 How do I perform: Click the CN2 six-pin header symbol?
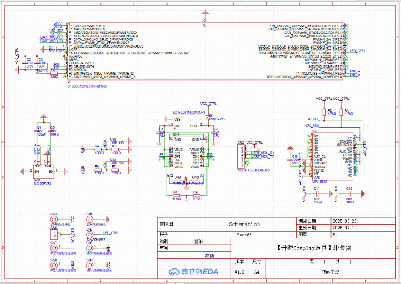click(244, 156)
